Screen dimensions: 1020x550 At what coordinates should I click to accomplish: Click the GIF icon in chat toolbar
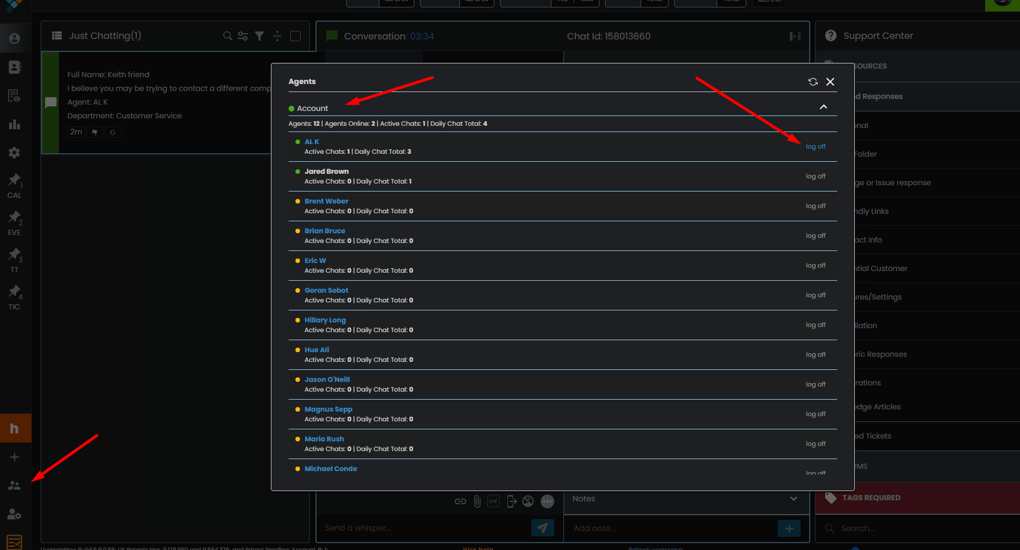493,501
